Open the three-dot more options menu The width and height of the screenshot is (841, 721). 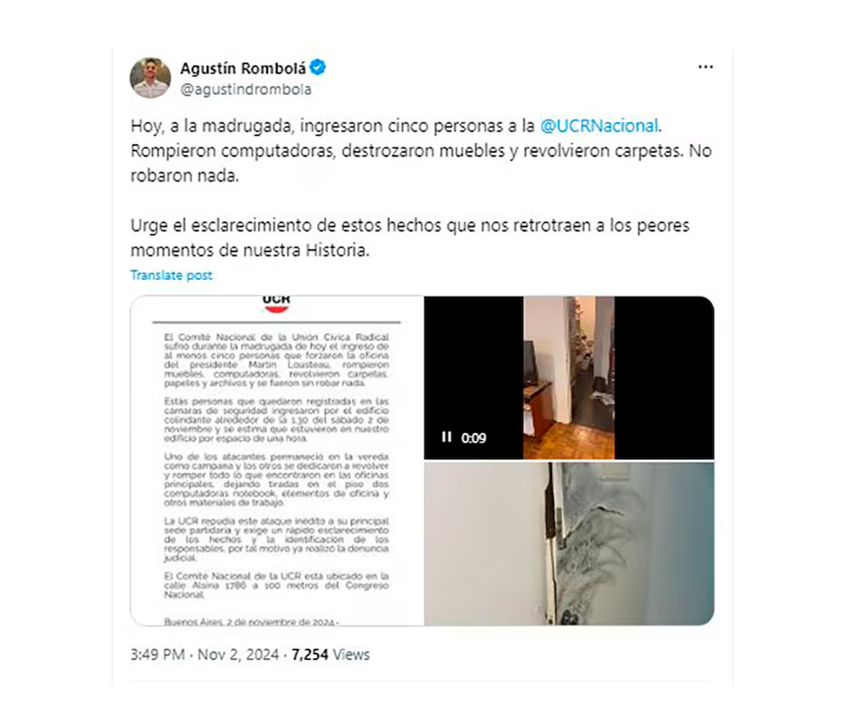[705, 67]
